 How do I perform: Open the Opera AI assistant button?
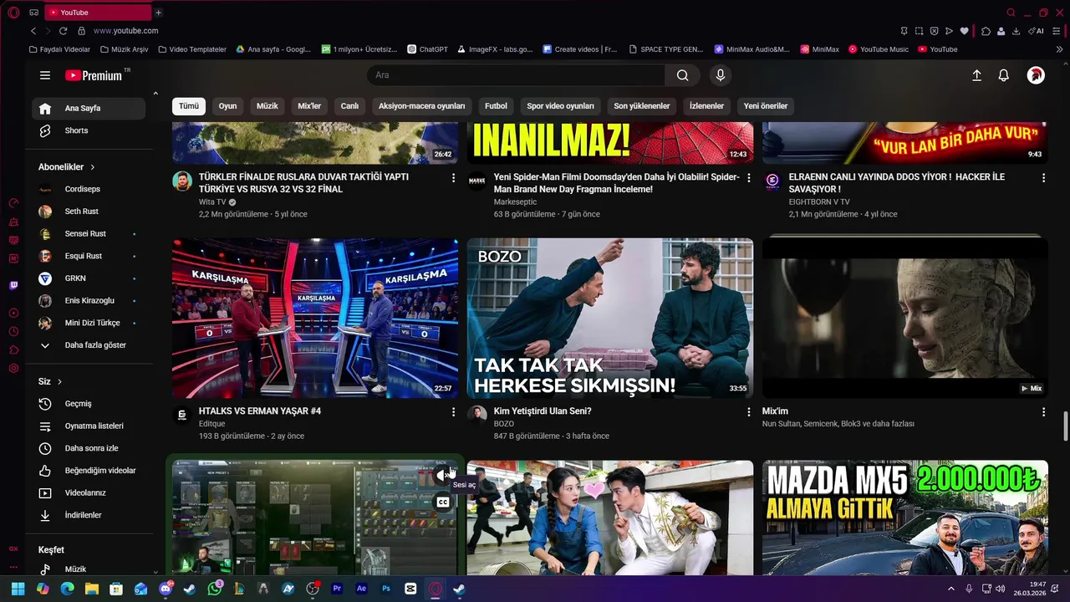1037,31
